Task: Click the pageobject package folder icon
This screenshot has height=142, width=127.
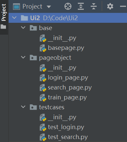Action: (x=33, y=57)
